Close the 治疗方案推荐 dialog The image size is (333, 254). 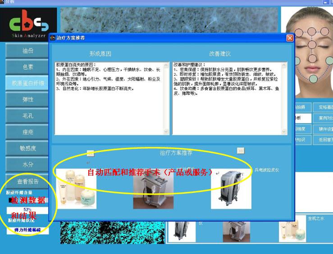pyautogui.click(x=290, y=38)
